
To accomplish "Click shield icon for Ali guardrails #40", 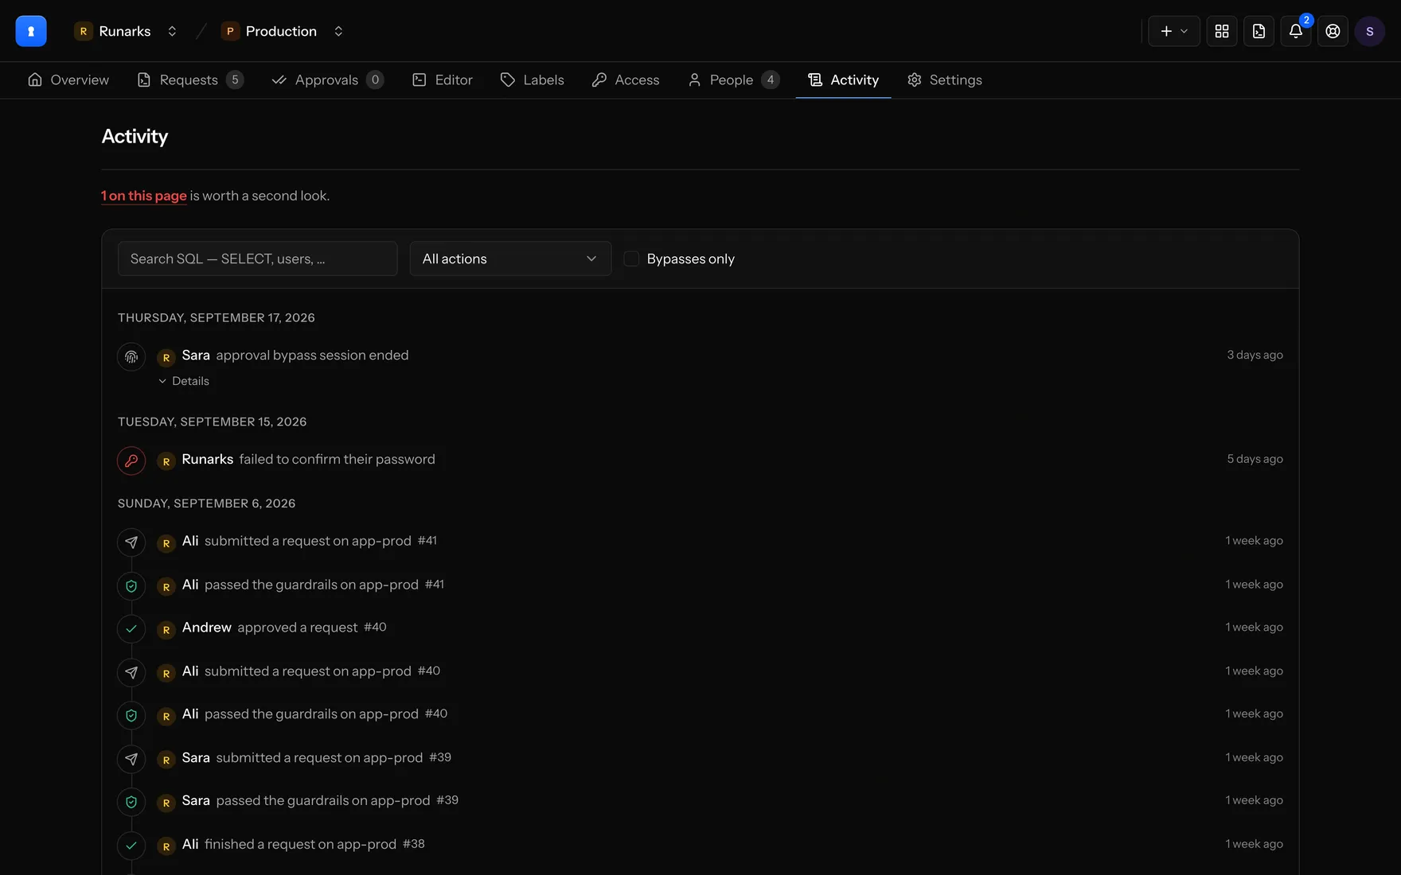I will [131, 716].
